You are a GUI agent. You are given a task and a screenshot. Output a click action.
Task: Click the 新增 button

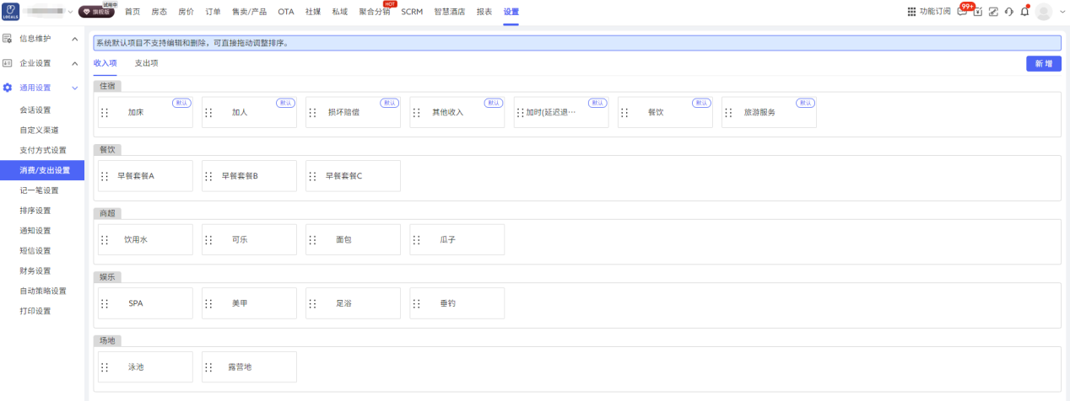coord(1043,64)
